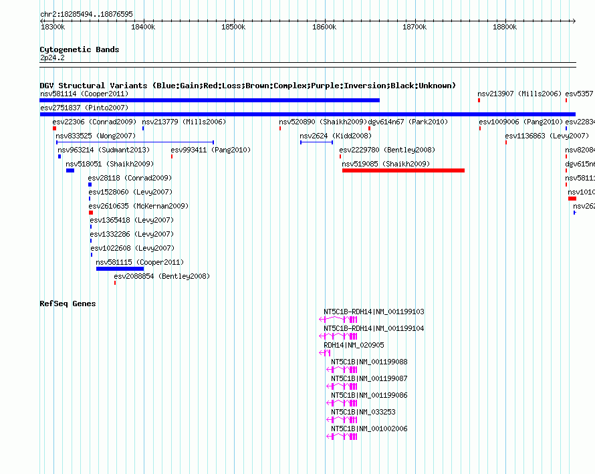Image resolution: width=595 pixels, height=474 pixels.
Task: Open the NT5C1B|NM_033253 gene label
Action: click(x=363, y=412)
